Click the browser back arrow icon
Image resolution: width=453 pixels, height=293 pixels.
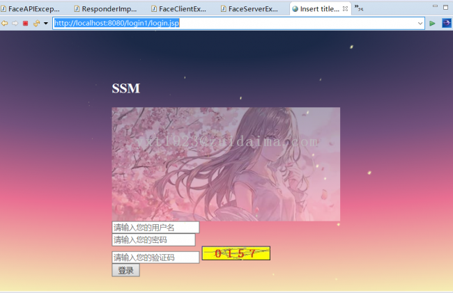(4, 23)
